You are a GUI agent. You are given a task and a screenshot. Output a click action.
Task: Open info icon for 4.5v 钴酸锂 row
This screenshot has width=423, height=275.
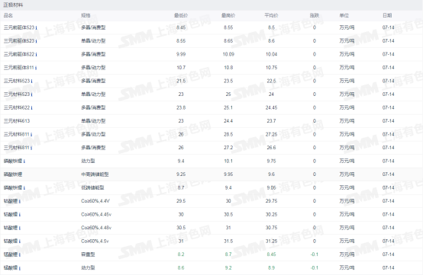[20, 241]
